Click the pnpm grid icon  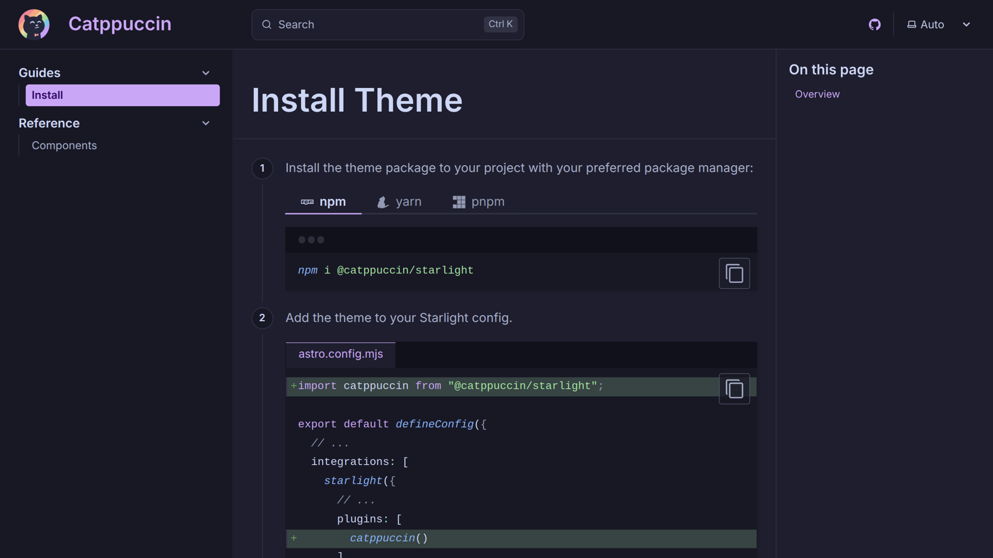[459, 202]
